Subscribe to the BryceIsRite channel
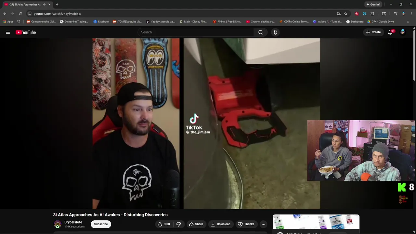 101,224
